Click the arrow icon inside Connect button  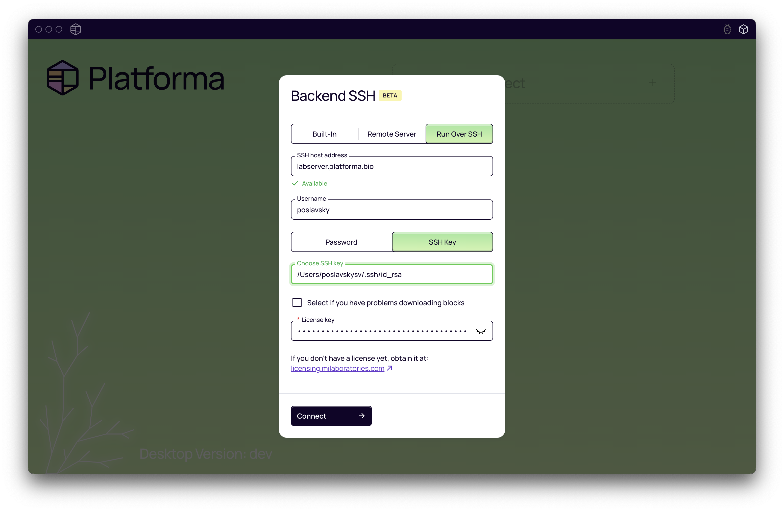[x=361, y=416]
